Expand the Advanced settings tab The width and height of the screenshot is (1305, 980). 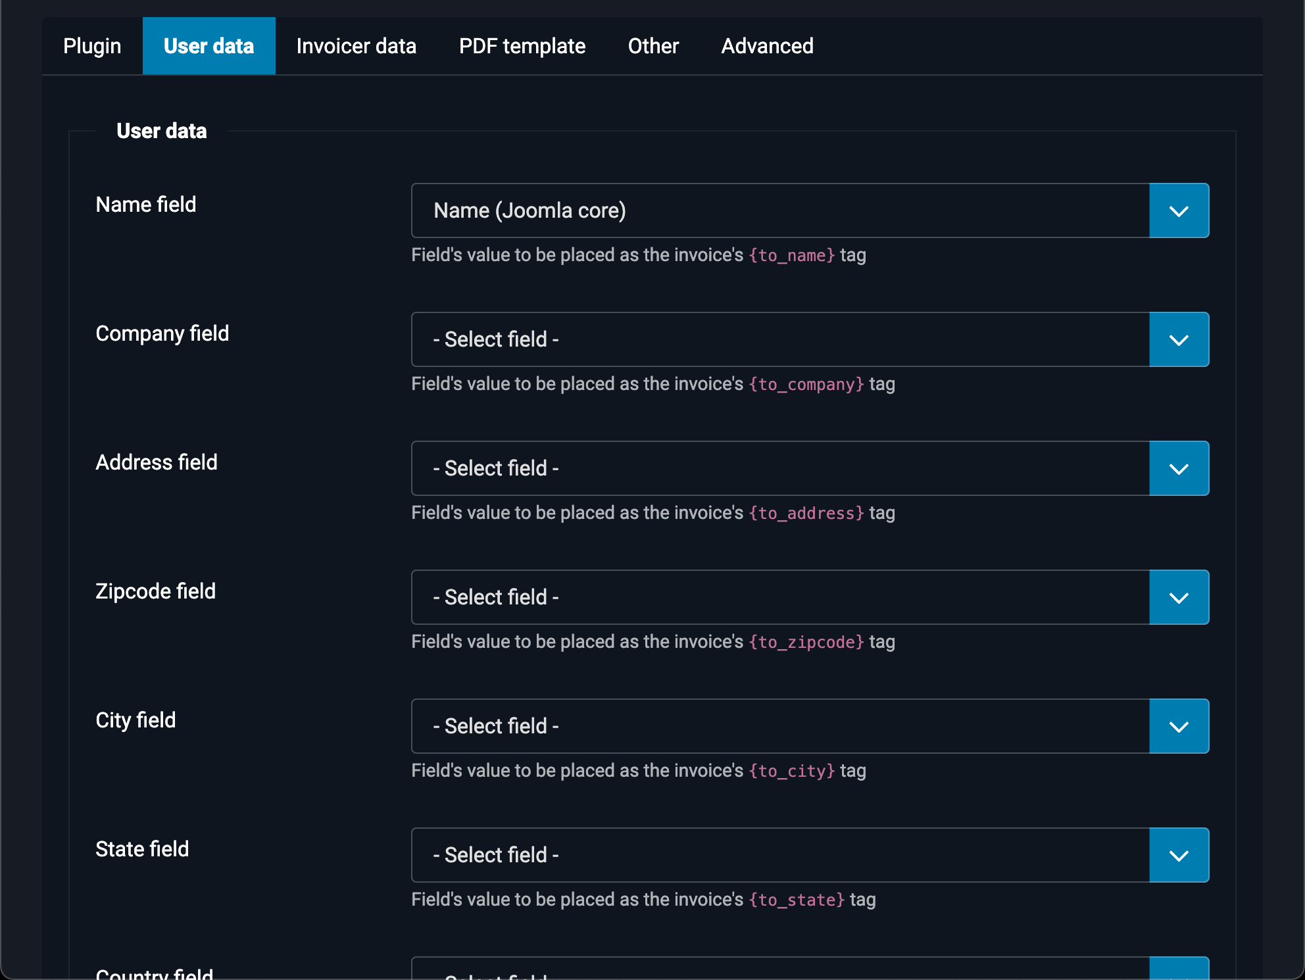pos(767,45)
